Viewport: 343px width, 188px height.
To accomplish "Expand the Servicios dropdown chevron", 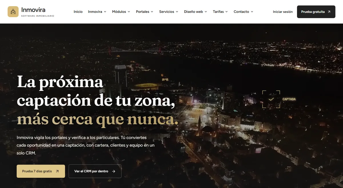I will pyautogui.click(x=177, y=12).
